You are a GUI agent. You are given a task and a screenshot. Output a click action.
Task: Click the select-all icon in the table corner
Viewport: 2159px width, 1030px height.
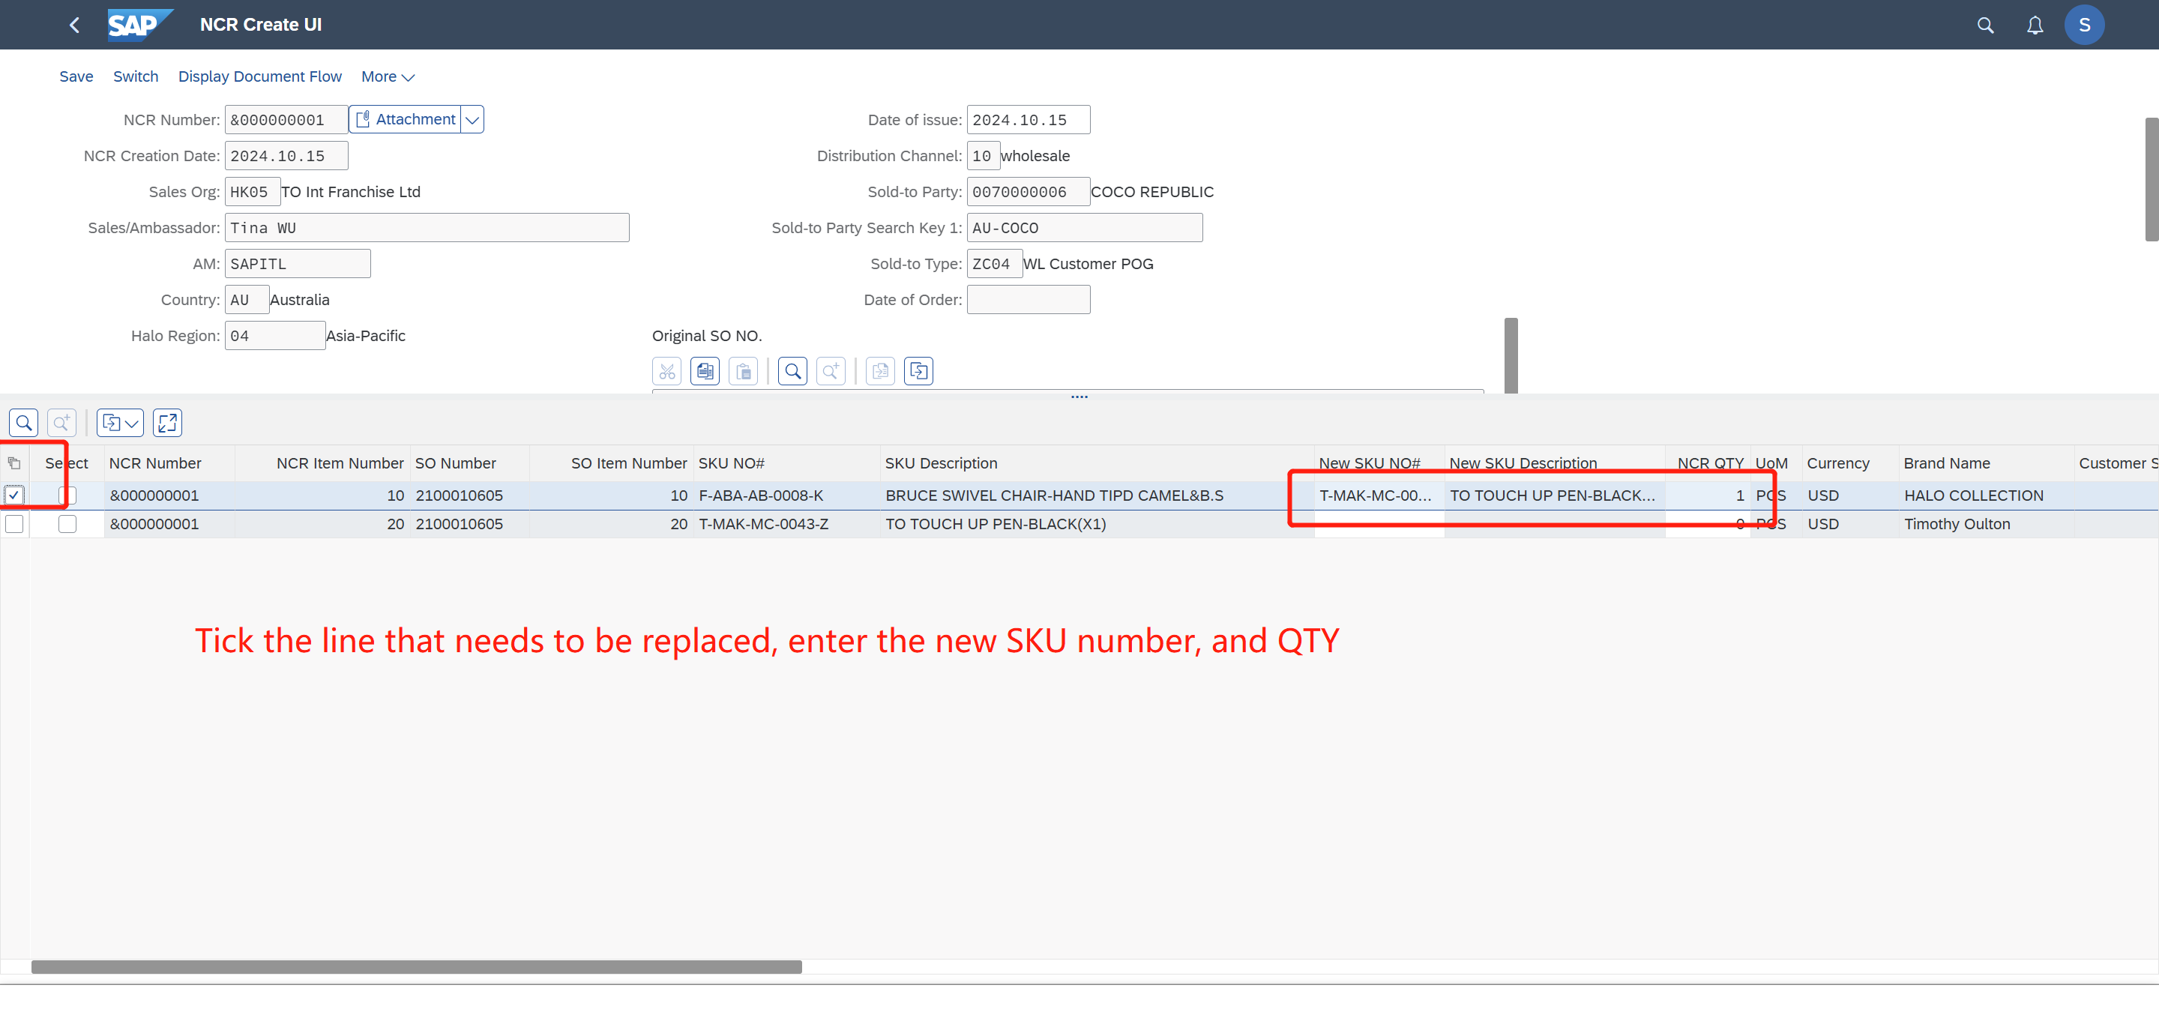(x=14, y=463)
